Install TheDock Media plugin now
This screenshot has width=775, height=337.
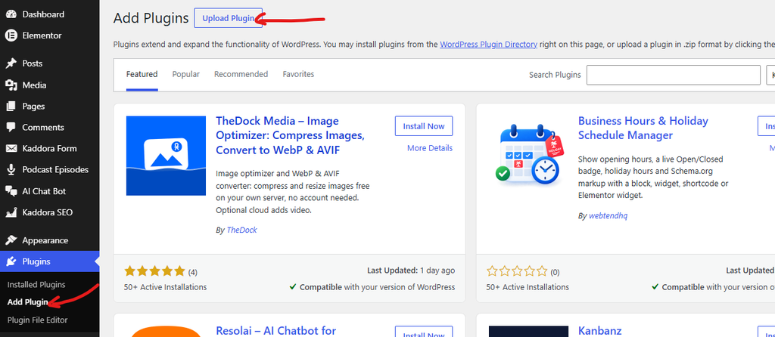424,126
